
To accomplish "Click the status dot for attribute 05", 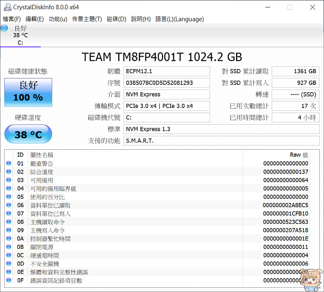I will [x=9, y=197].
